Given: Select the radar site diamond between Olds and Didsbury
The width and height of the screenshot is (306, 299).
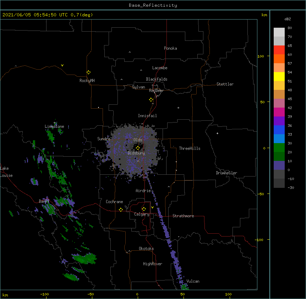Looking at the screenshot, I should click(x=138, y=148).
